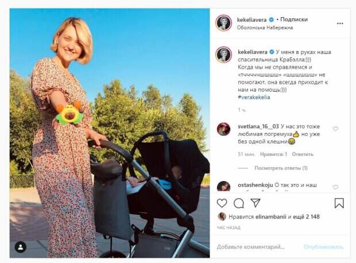Like ostashenkoju's comment with the heart

(335, 187)
